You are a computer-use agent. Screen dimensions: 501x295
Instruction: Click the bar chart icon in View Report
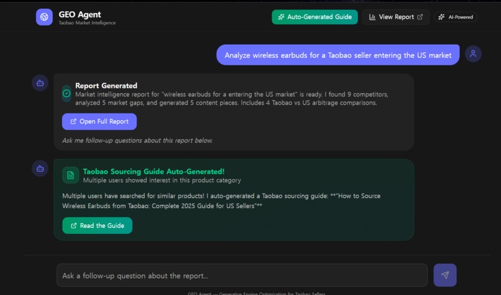tap(372, 17)
